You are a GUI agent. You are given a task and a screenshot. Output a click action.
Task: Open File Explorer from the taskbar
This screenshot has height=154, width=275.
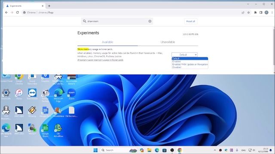click(149, 150)
